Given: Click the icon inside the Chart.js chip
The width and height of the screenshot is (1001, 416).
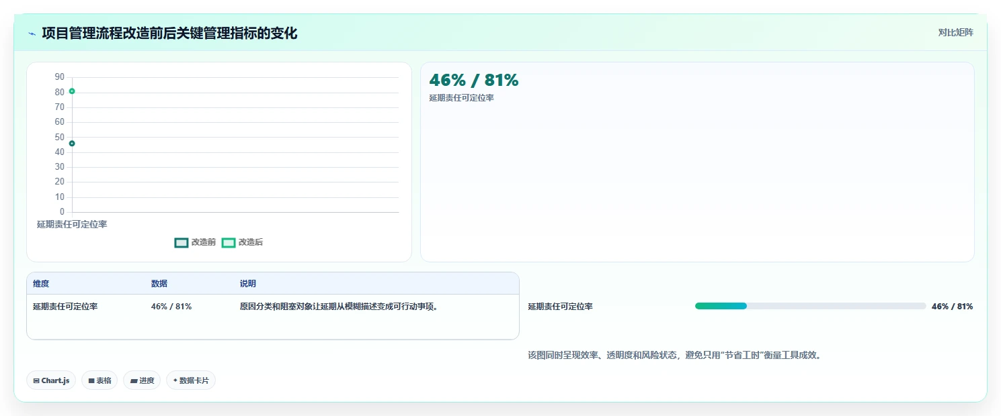Looking at the screenshot, I should point(36,380).
